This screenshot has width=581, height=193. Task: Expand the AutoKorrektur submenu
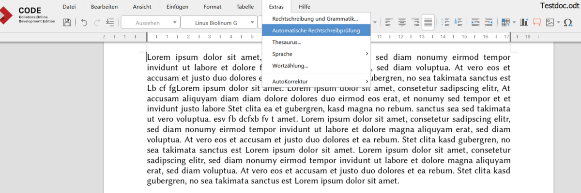(x=316, y=82)
